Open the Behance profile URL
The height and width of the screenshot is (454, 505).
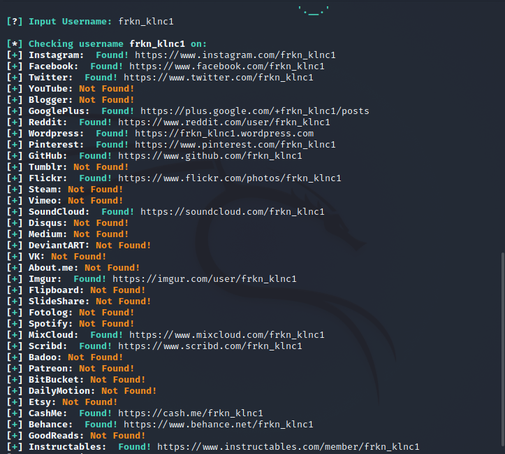tap(218, 425)
